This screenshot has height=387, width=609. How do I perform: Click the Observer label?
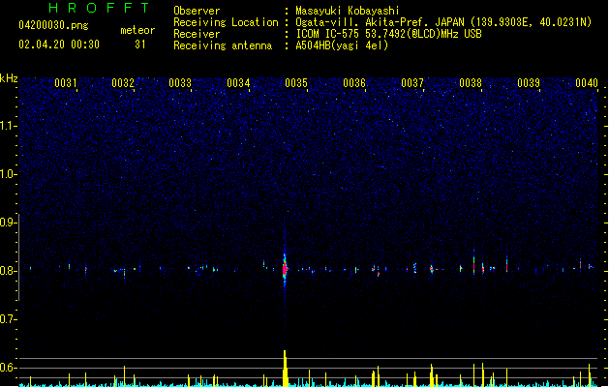click(197, 11)
